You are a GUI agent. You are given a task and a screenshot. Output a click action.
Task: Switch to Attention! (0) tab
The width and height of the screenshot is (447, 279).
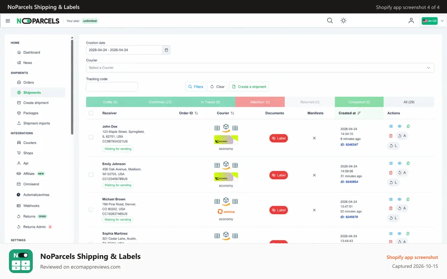260,102
